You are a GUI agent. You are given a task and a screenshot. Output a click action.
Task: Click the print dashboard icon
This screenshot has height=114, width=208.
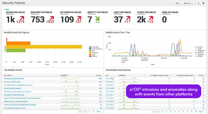click(203, 3)
